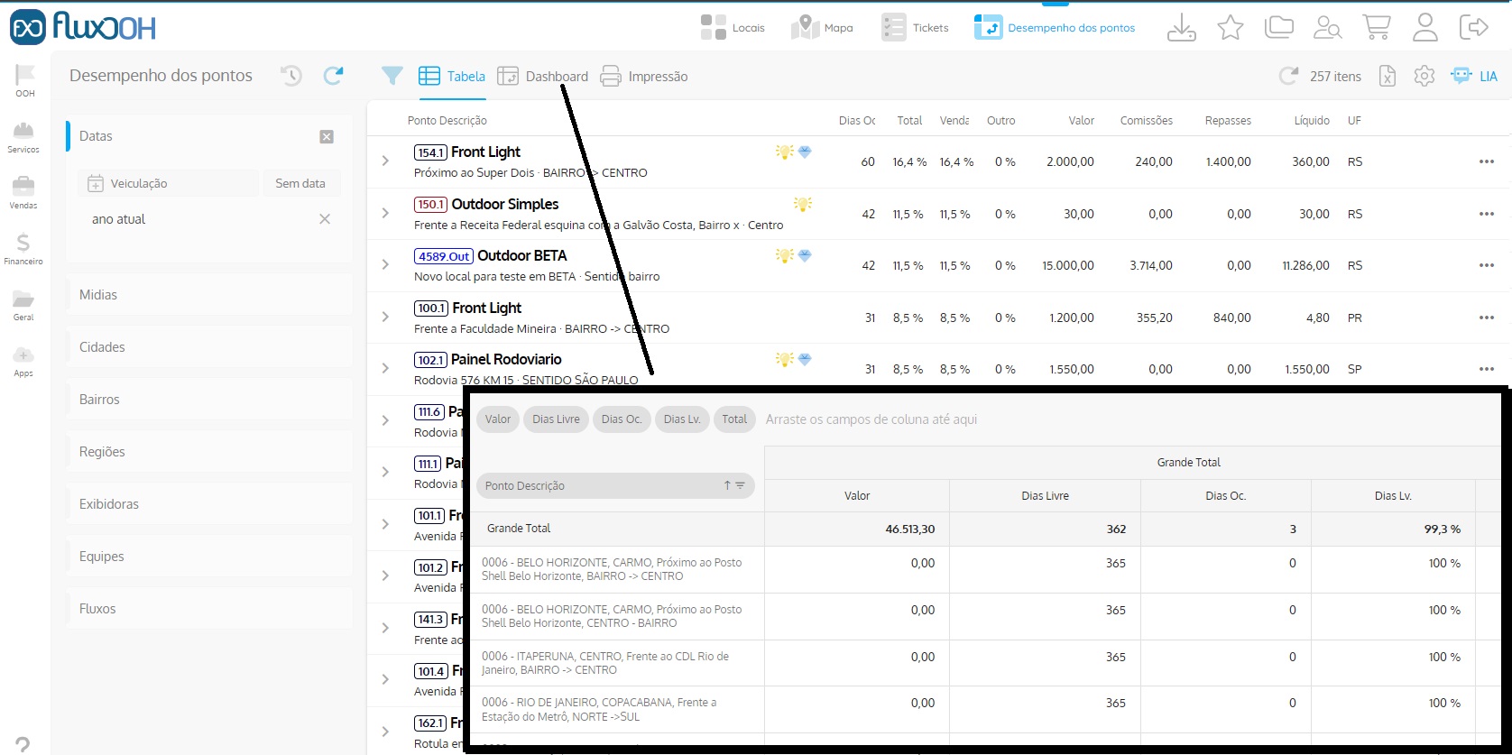Click the favorites star icon

(1231, 27)
